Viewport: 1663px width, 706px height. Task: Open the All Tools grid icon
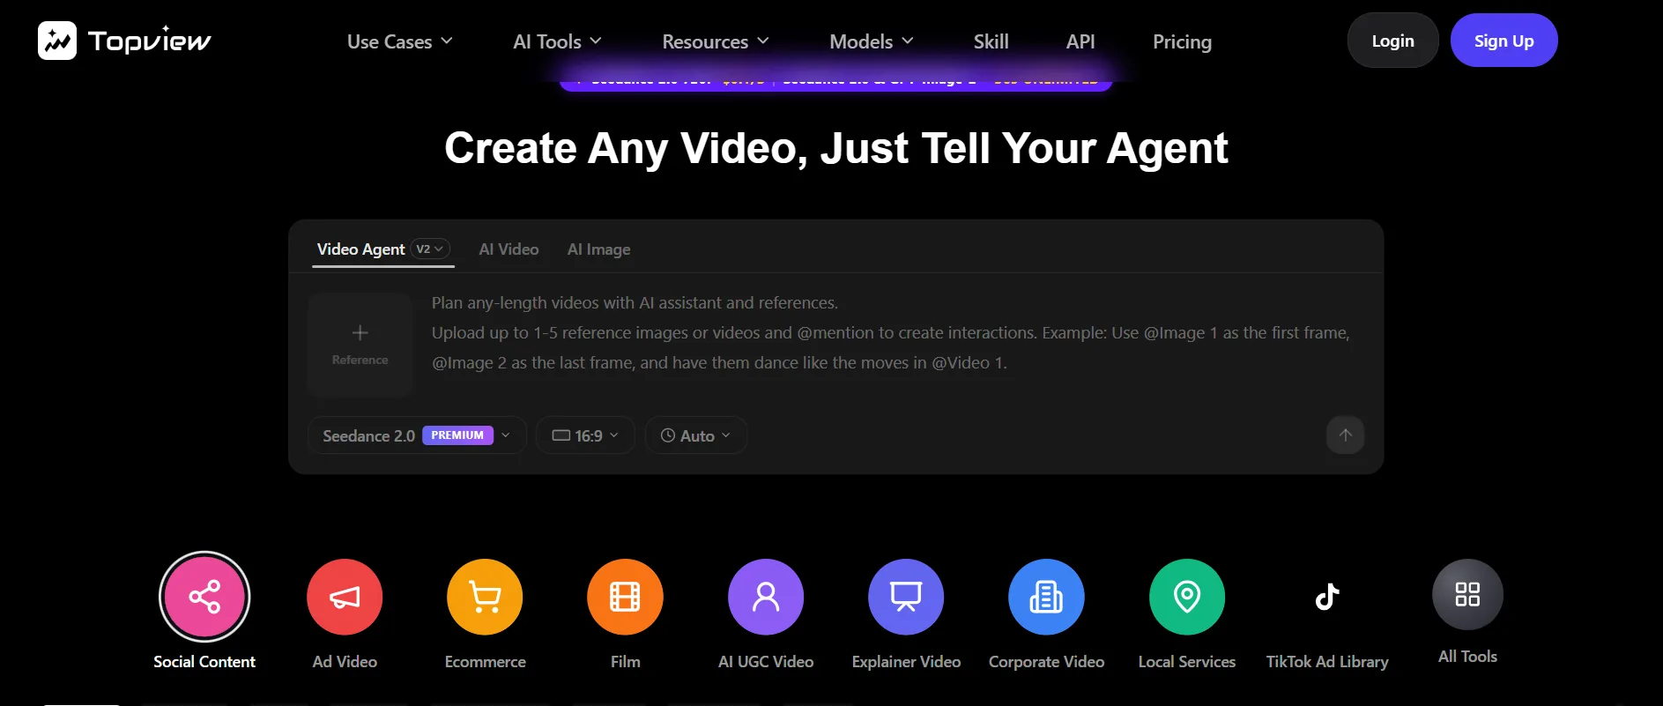[x=1467, y=594]
